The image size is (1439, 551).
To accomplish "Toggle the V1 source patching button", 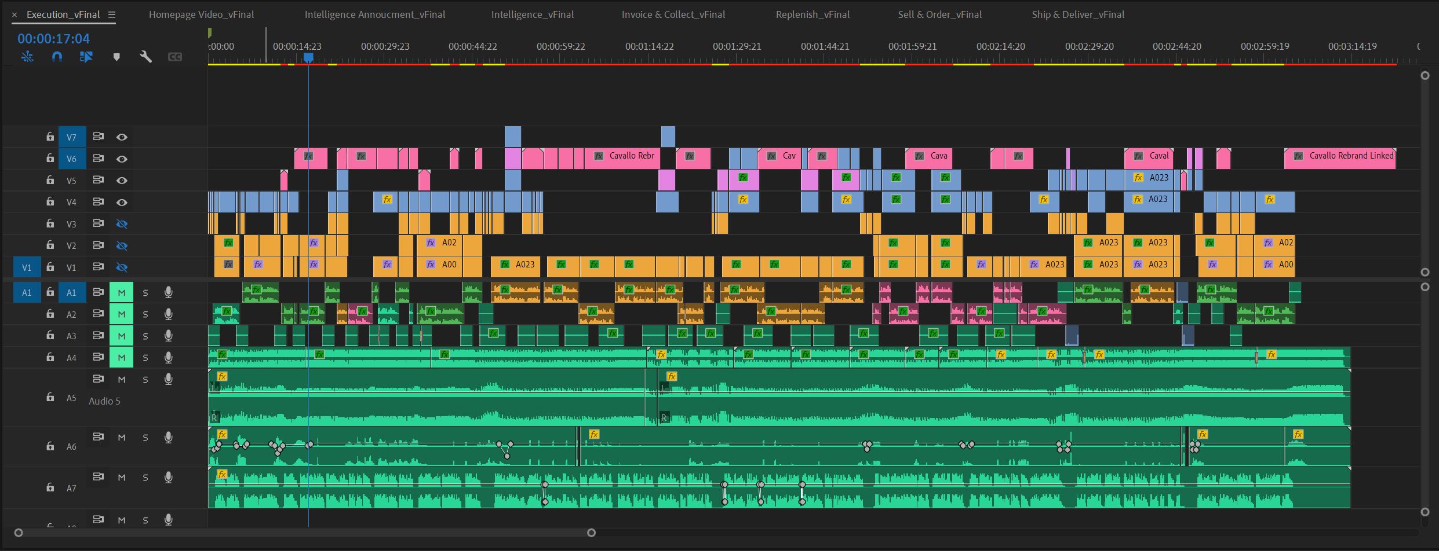I will (x=27, y=267).
